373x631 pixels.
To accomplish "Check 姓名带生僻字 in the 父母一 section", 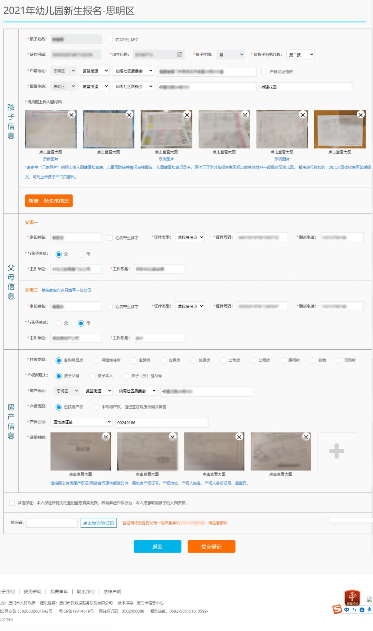I will [110, 238].
